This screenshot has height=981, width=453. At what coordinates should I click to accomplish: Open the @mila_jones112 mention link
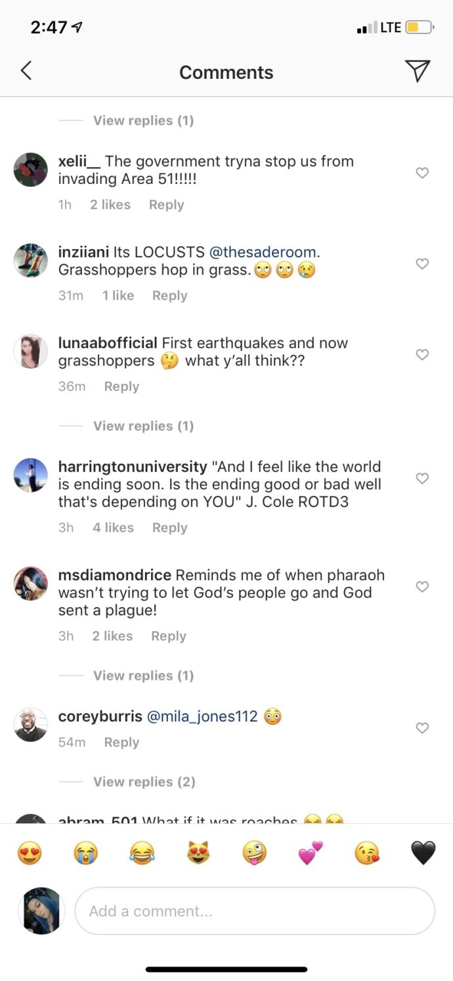[202, 716]
